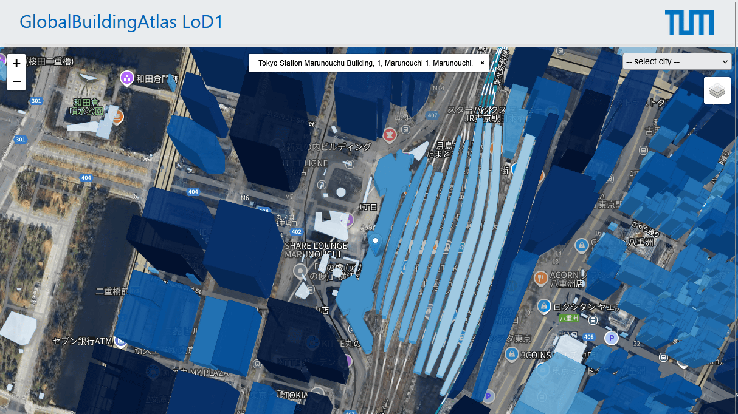The height and width of the screenshot is (414, 738).
Task: Click the Tokyo Station search input field
Action: click(365, 63)
